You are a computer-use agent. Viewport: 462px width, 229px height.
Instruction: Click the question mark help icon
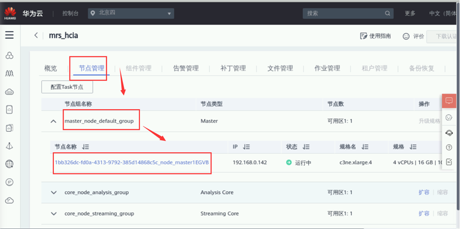449,148
